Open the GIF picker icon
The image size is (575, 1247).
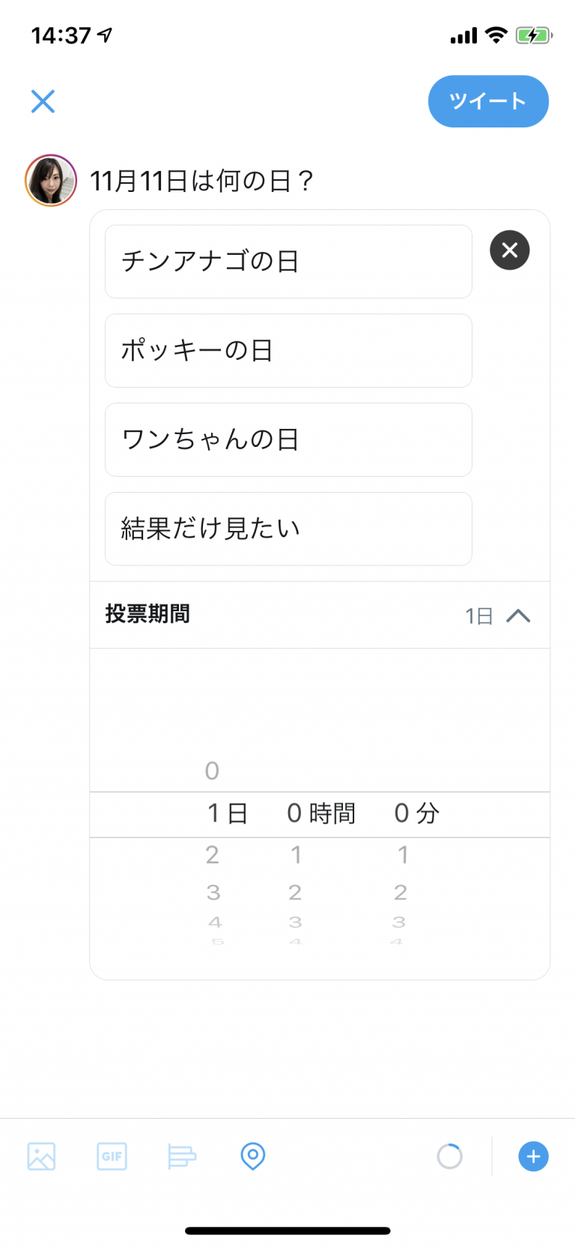click(x=112, y=1156)
